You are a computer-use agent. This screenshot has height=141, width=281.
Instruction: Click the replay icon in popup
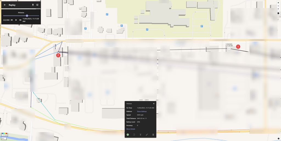click(x=134, y=134)
